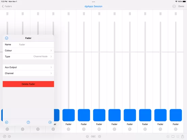The height and width of the screenshot is (140, 187).
Task: Open help using the question mark icon
Action: click(x=28, y=122)
